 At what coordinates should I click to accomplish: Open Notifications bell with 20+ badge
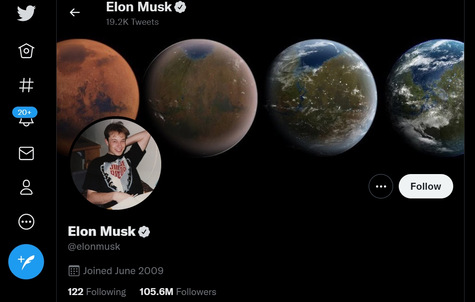25,117
